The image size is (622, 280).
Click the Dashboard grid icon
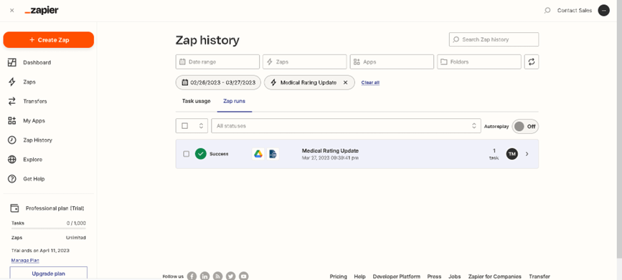[12, 62]
